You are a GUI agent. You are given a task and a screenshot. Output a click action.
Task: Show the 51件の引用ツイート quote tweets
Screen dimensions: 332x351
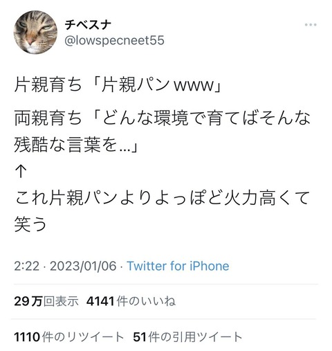(x=187, y=336)
